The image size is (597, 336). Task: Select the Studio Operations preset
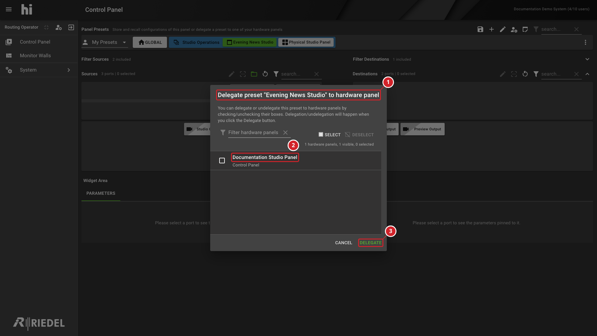(197, 42)
